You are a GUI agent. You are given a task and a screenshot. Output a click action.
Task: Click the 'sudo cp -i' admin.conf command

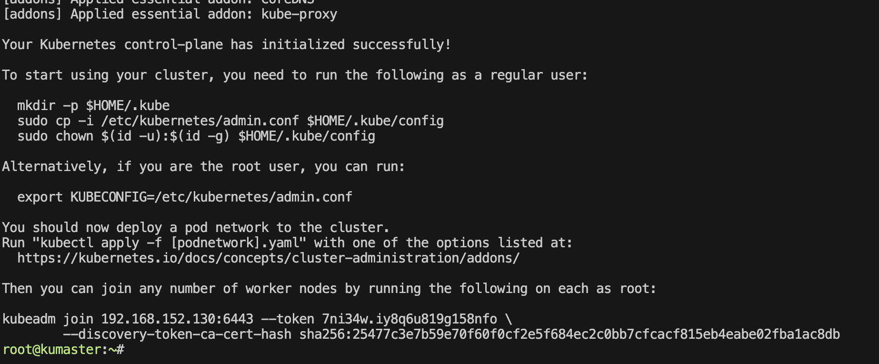pyautogui.click(x=230, y=121)
